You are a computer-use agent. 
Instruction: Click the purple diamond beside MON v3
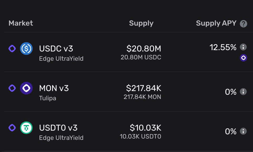pyautogui.click(x=12, y=88)
